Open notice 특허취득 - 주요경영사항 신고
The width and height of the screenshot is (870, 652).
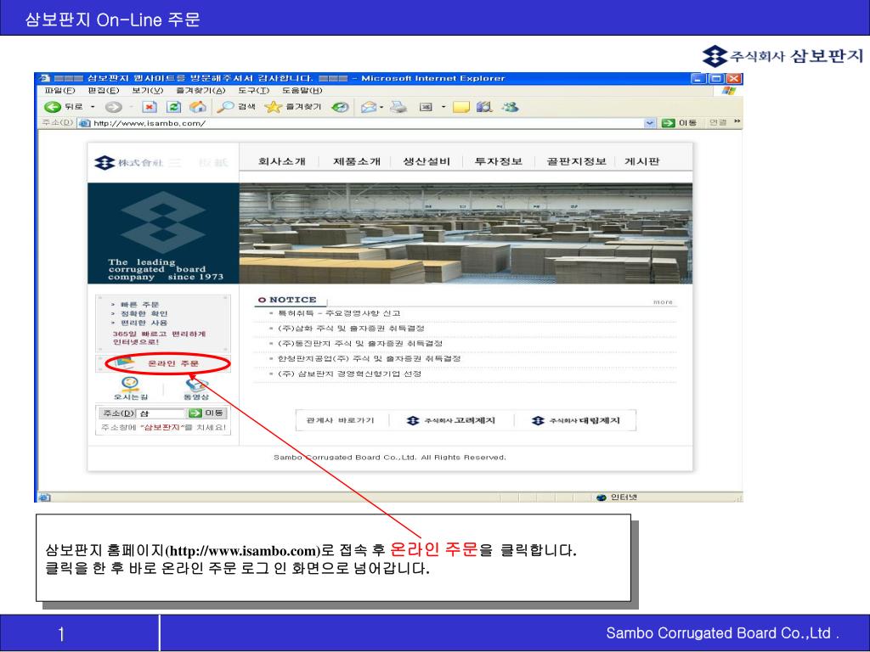pyautogui.click(x=339, y=313)
